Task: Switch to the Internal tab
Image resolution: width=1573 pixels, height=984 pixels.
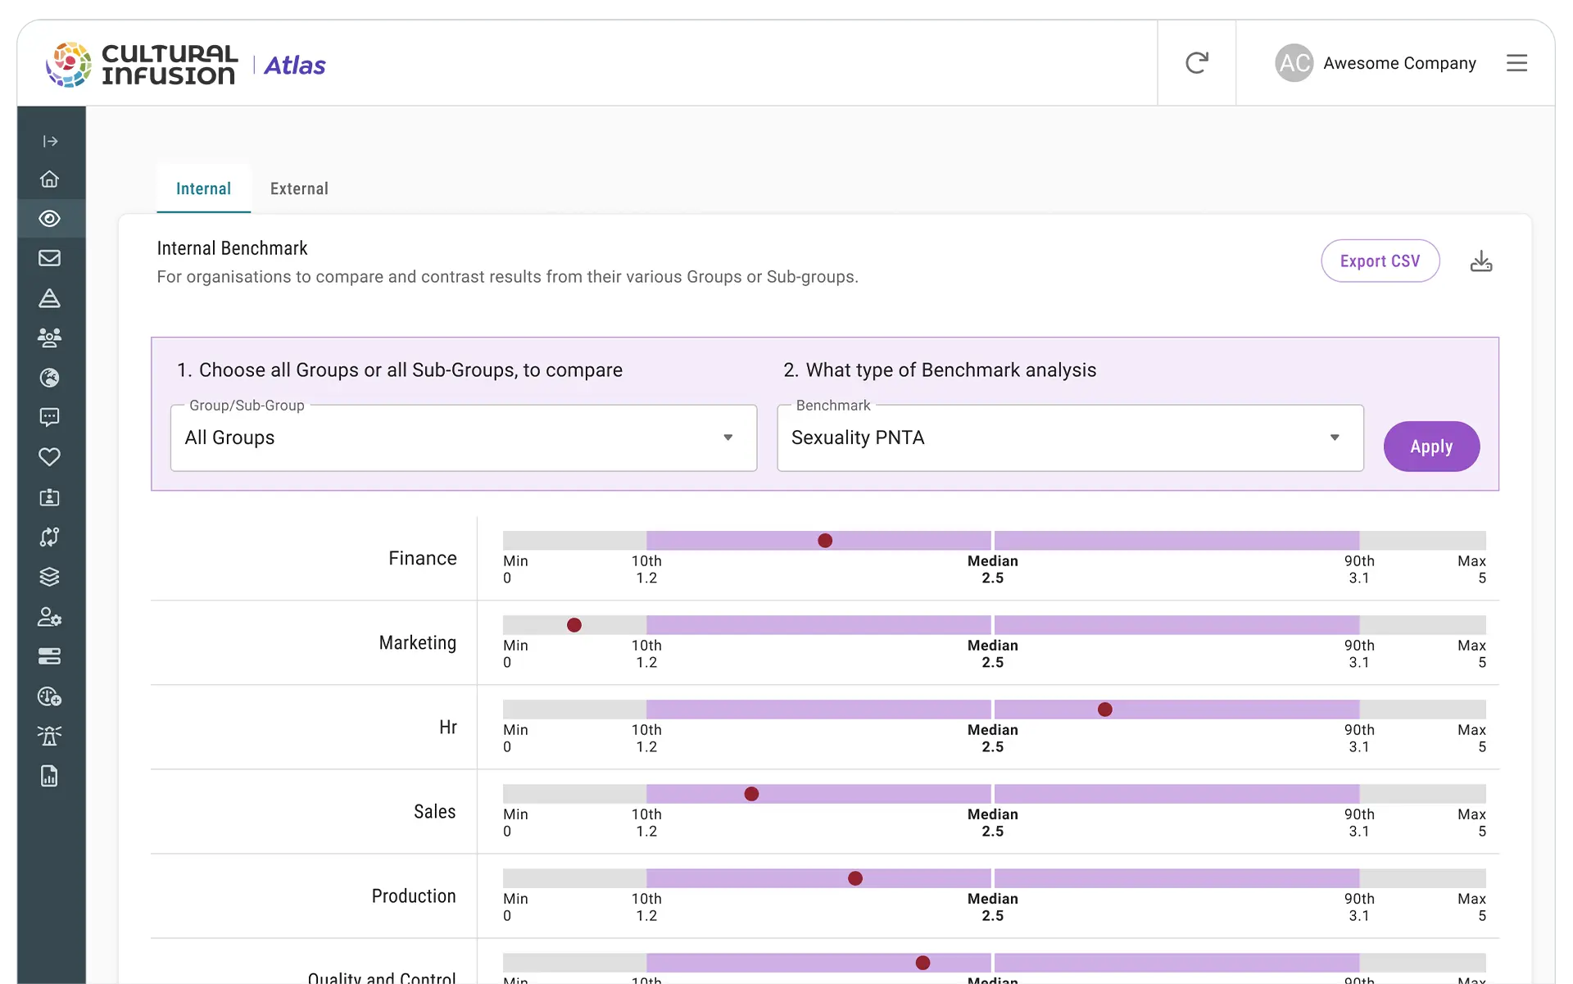Action: pyautogui.click(x=203, y=188)
